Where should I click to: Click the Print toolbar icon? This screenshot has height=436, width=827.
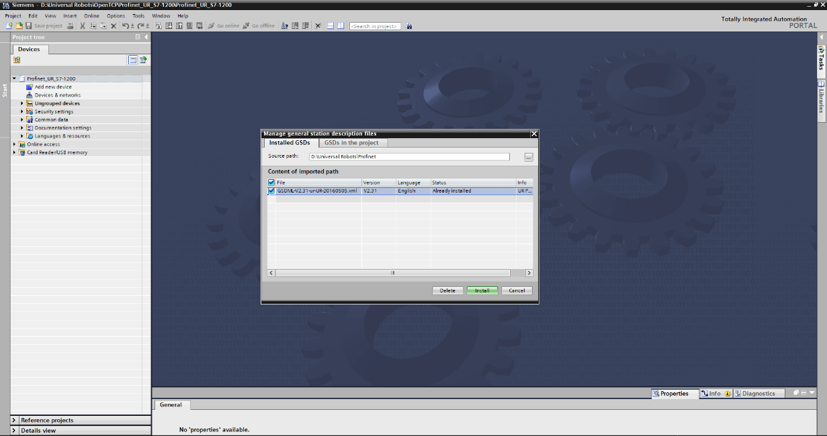pos(70,26)
